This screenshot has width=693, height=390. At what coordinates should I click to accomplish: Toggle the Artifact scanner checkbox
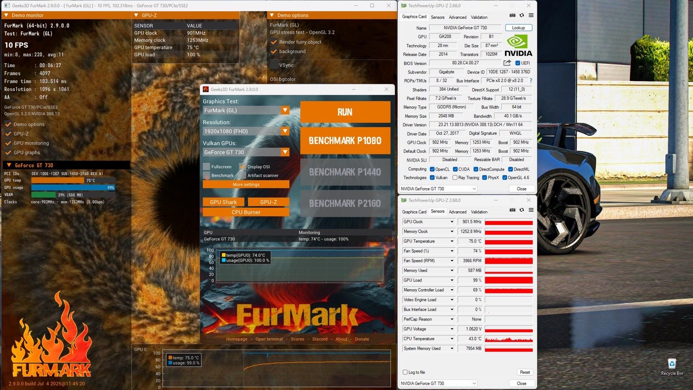[x=243, y=175]
